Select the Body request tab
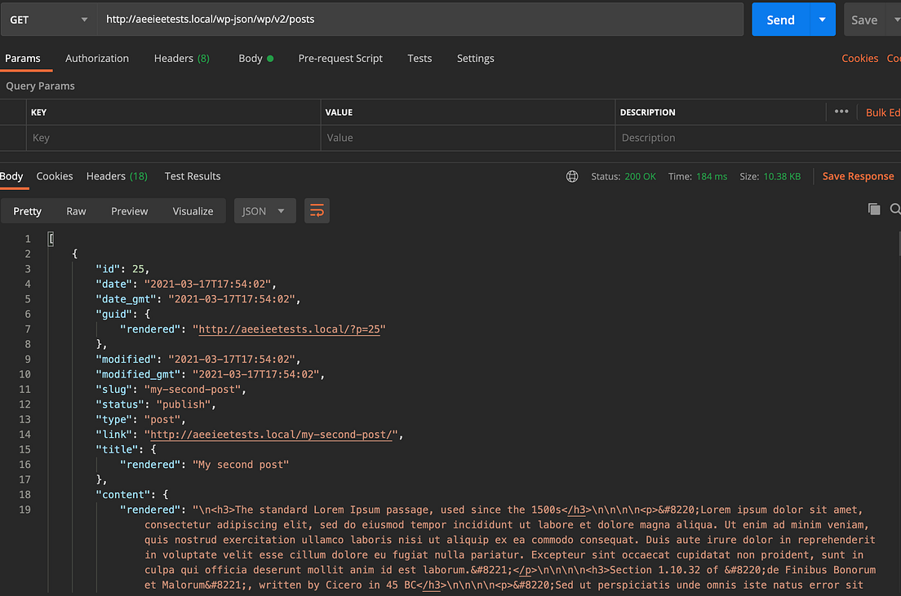This screenshot has height=596, width=901. click(255, 58)
